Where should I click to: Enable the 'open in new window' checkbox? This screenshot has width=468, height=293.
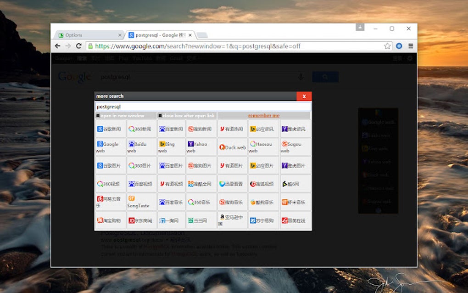pos(98,116)
